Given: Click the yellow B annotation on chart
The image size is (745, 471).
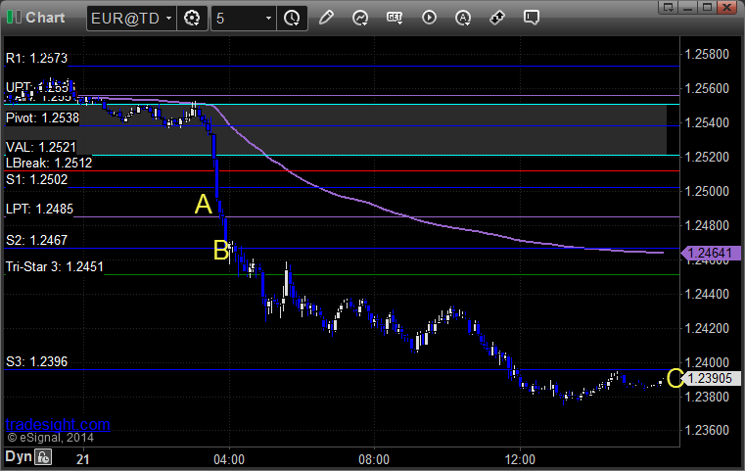Looking at the screenshot, I should [221, 250].
